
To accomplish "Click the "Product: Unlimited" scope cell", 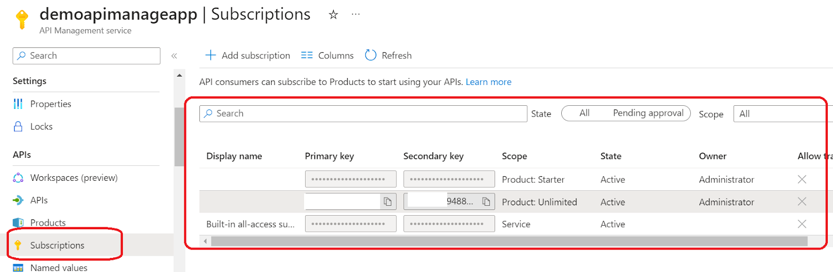I will 539,202.
